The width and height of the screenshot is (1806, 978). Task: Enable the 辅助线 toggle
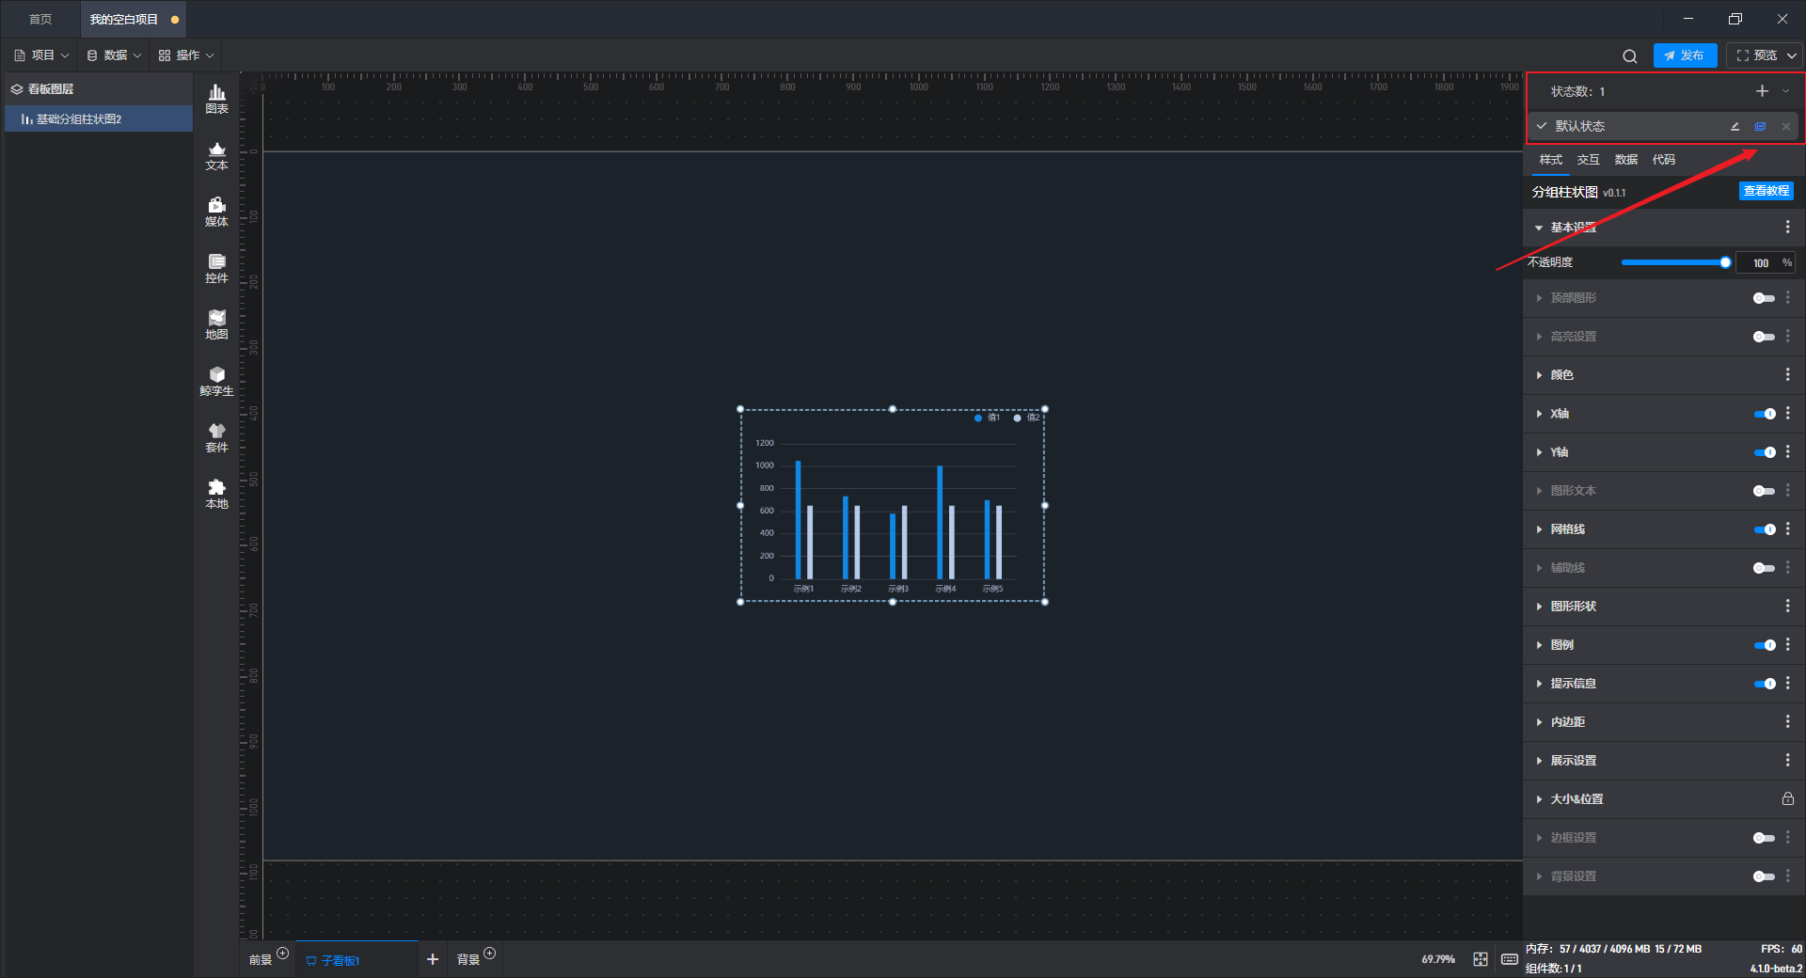tap(1764, 568)
